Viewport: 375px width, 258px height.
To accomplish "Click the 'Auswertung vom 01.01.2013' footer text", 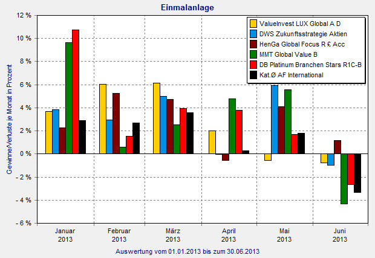I will click(187, 251).
